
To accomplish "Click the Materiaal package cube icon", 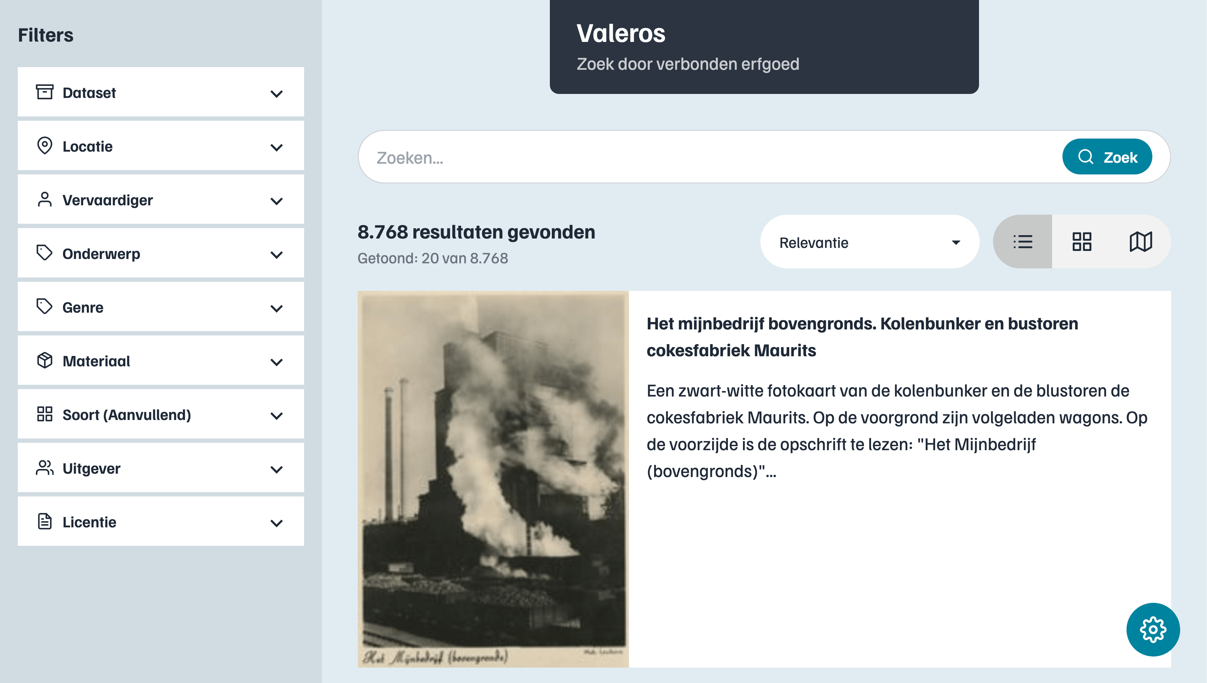I will [45, 360].
